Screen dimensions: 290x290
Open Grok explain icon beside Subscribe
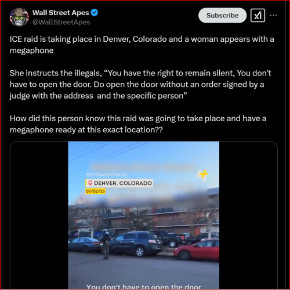(x=258, y=16)
